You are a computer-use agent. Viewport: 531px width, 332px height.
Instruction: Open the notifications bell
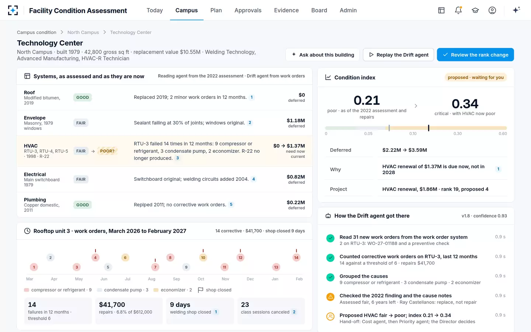(458, 10)
